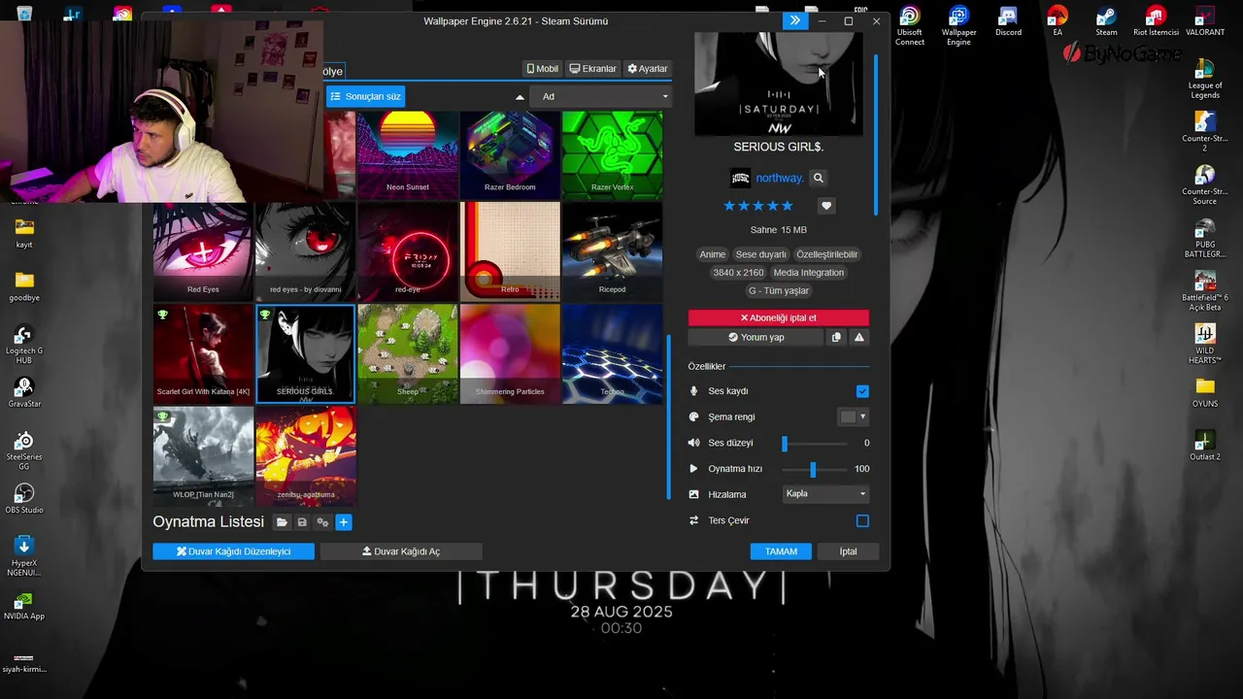Viewport: 1243px width, 699px height.
Task: Click the red Aboneliği iptal et button
Action: click(778, 317)
